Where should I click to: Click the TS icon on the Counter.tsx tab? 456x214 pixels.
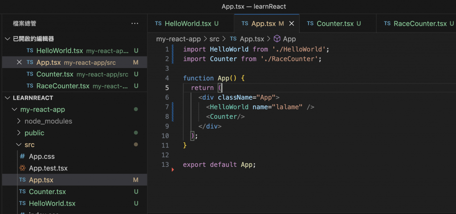310,24
